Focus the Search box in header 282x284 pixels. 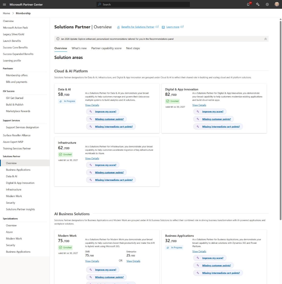(143, 4)
